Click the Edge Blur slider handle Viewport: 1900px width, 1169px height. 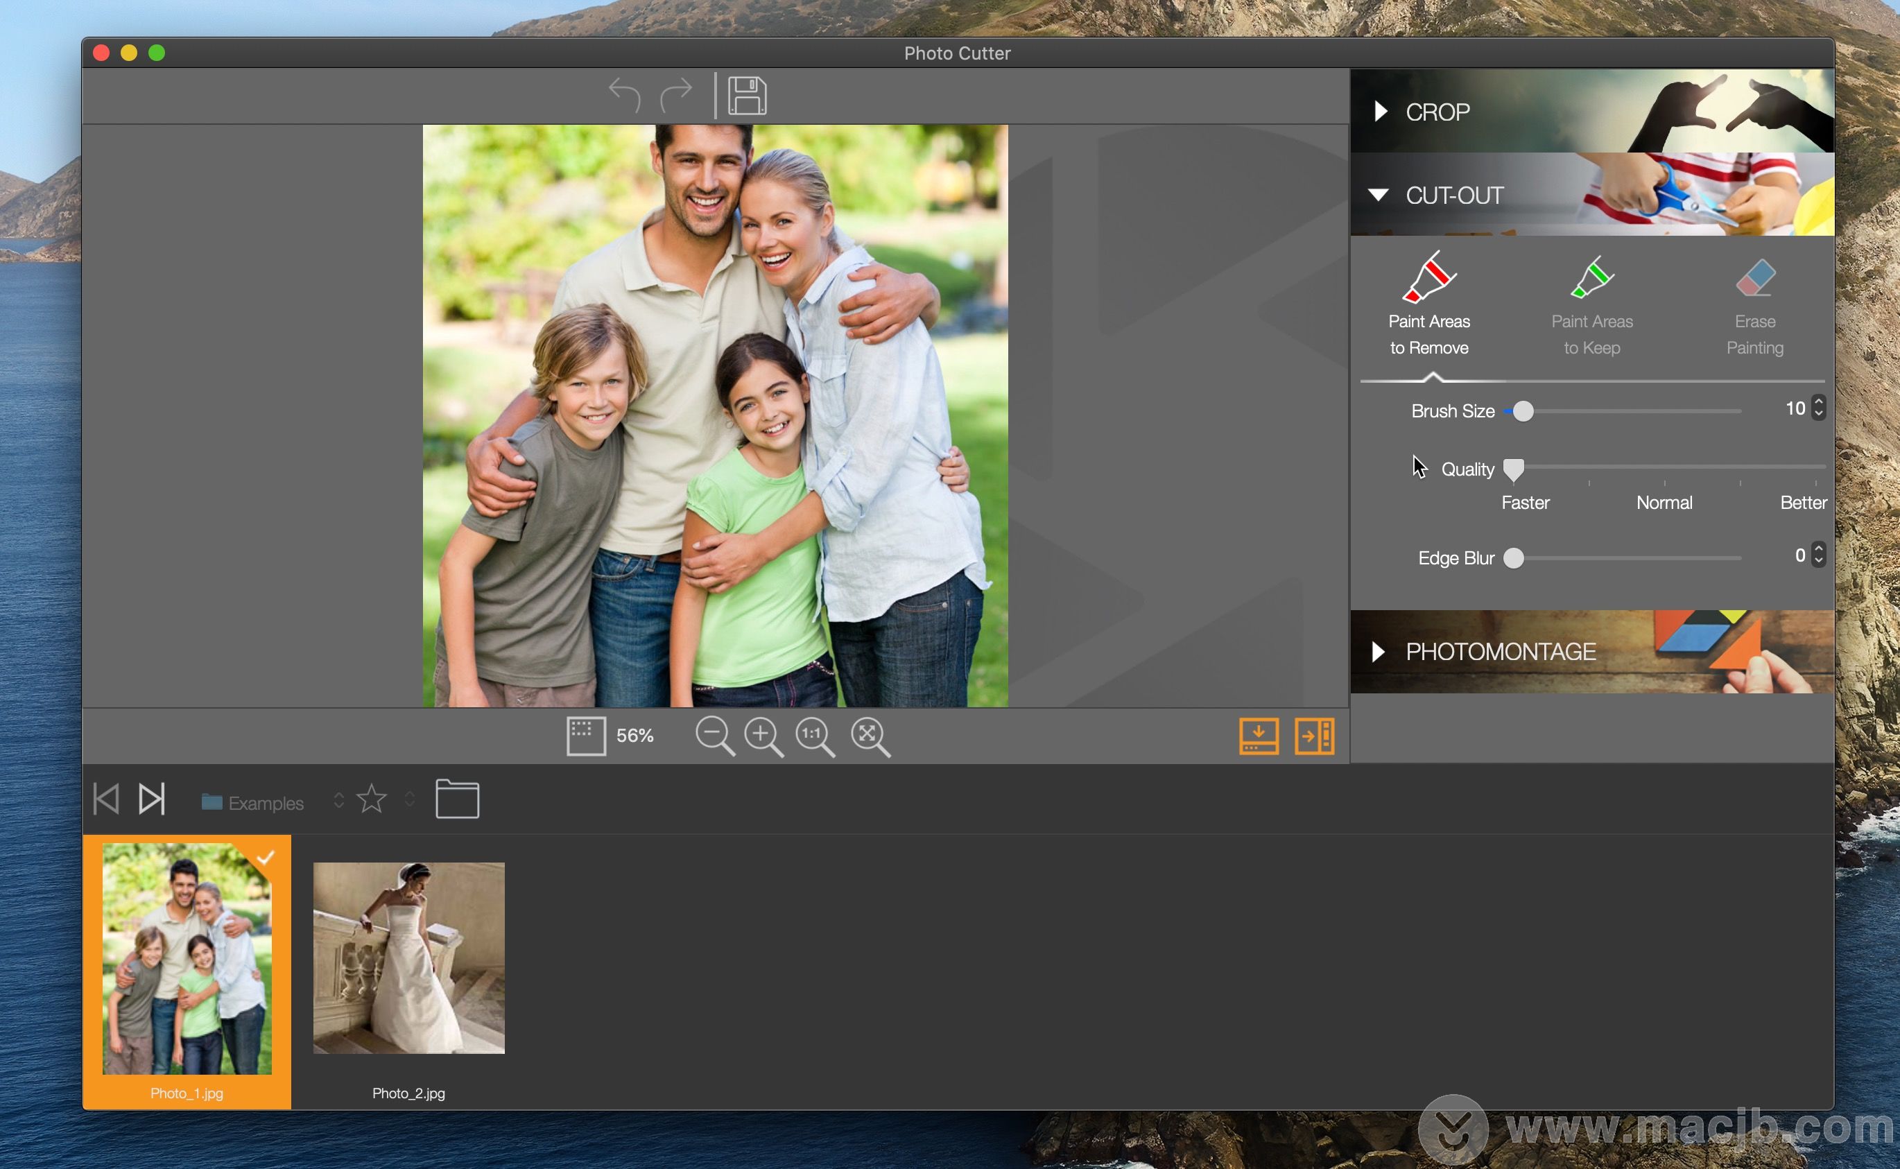tap(1514, 558)
